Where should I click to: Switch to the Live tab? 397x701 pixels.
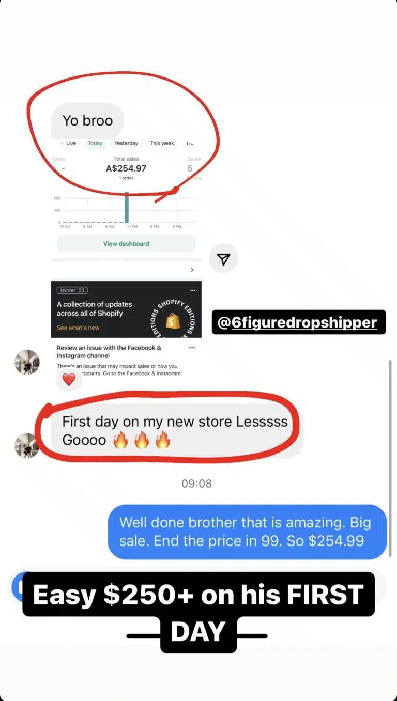pyautogui.click(x=68, y=143)
